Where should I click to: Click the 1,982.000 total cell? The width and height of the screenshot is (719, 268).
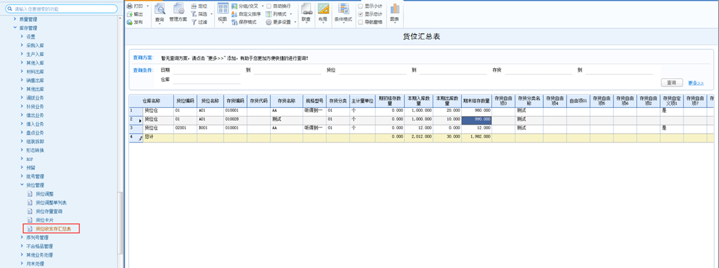(476, 137)
